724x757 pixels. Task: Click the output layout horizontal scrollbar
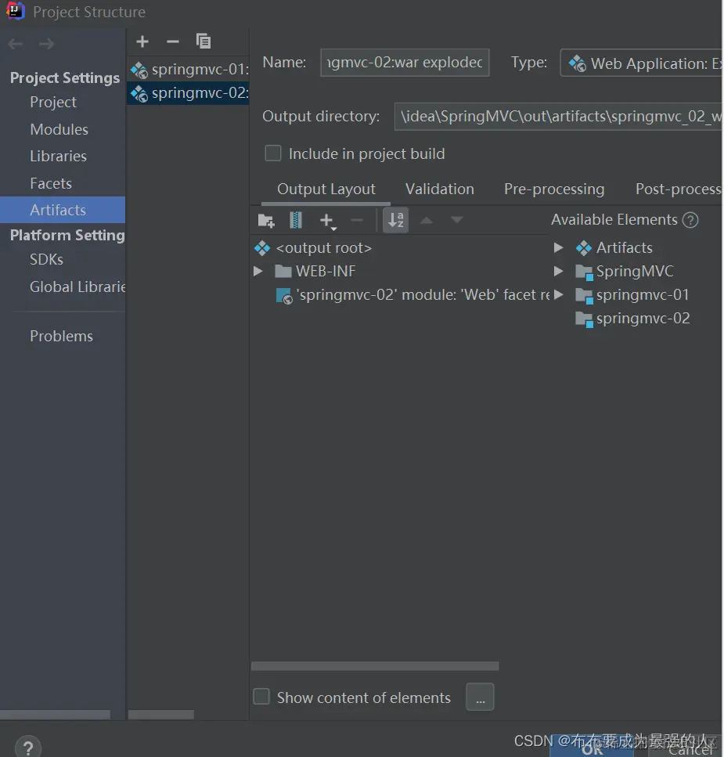pos(375,666)
